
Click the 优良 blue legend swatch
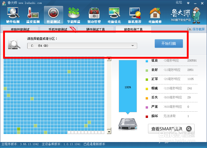pos(147,61)
